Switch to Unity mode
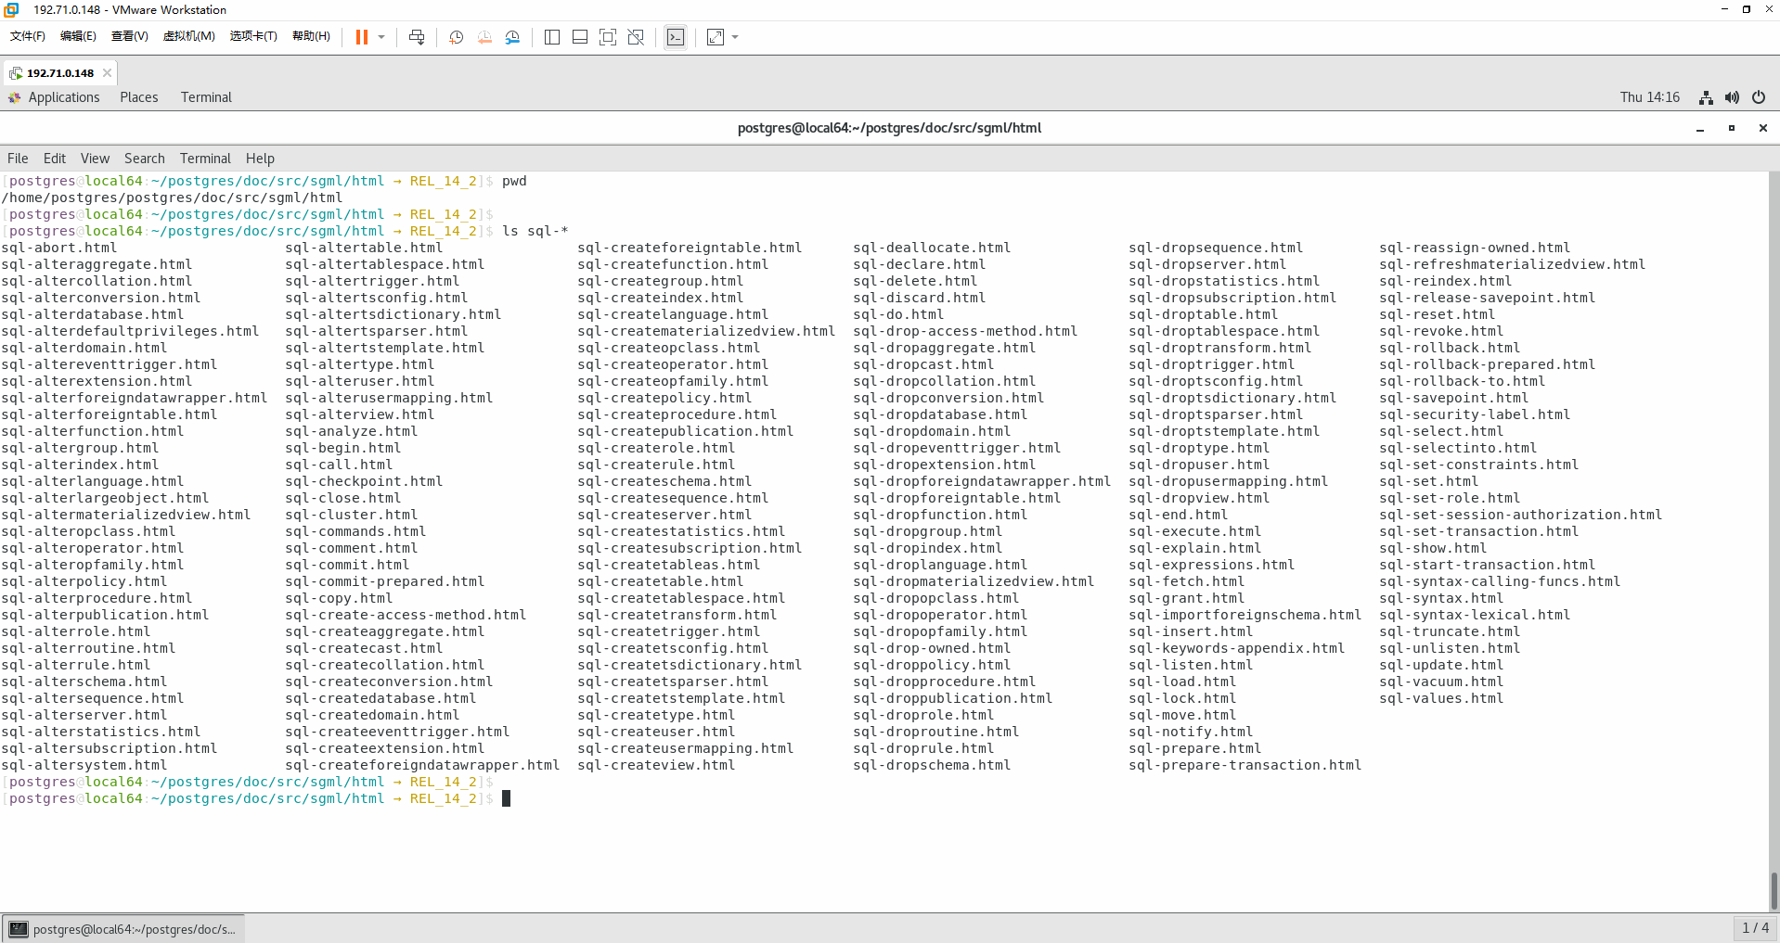Screen dimensions: 1780x943 tap(636, 37)
